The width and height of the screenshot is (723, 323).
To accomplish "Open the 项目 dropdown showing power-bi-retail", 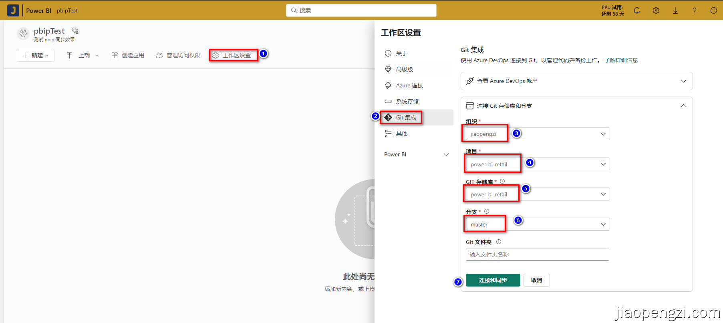I will tap(538, 164).
